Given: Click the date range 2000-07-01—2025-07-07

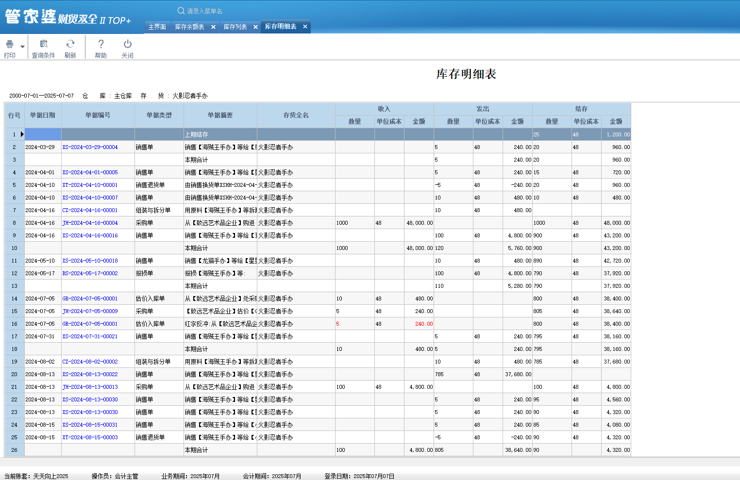Looking at the screenshot, I should point(42,96).
